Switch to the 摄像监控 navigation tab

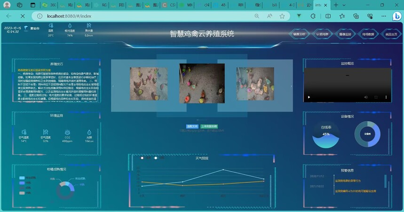tap(345, 34)
